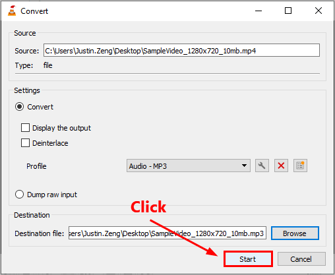The width and height of the screenshot is (335, 275).
Task: Select the Convert radio button
Action: point(19,107)
